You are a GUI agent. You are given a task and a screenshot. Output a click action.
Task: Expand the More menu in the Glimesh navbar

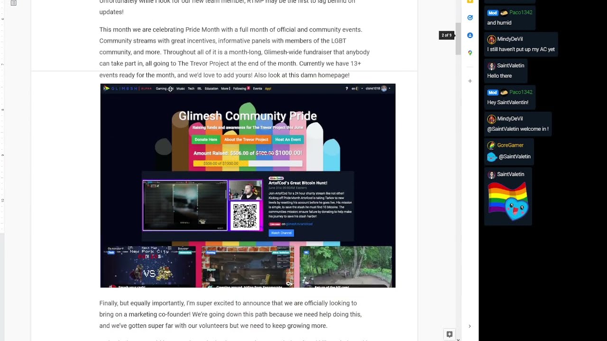(x=225, y=89)
